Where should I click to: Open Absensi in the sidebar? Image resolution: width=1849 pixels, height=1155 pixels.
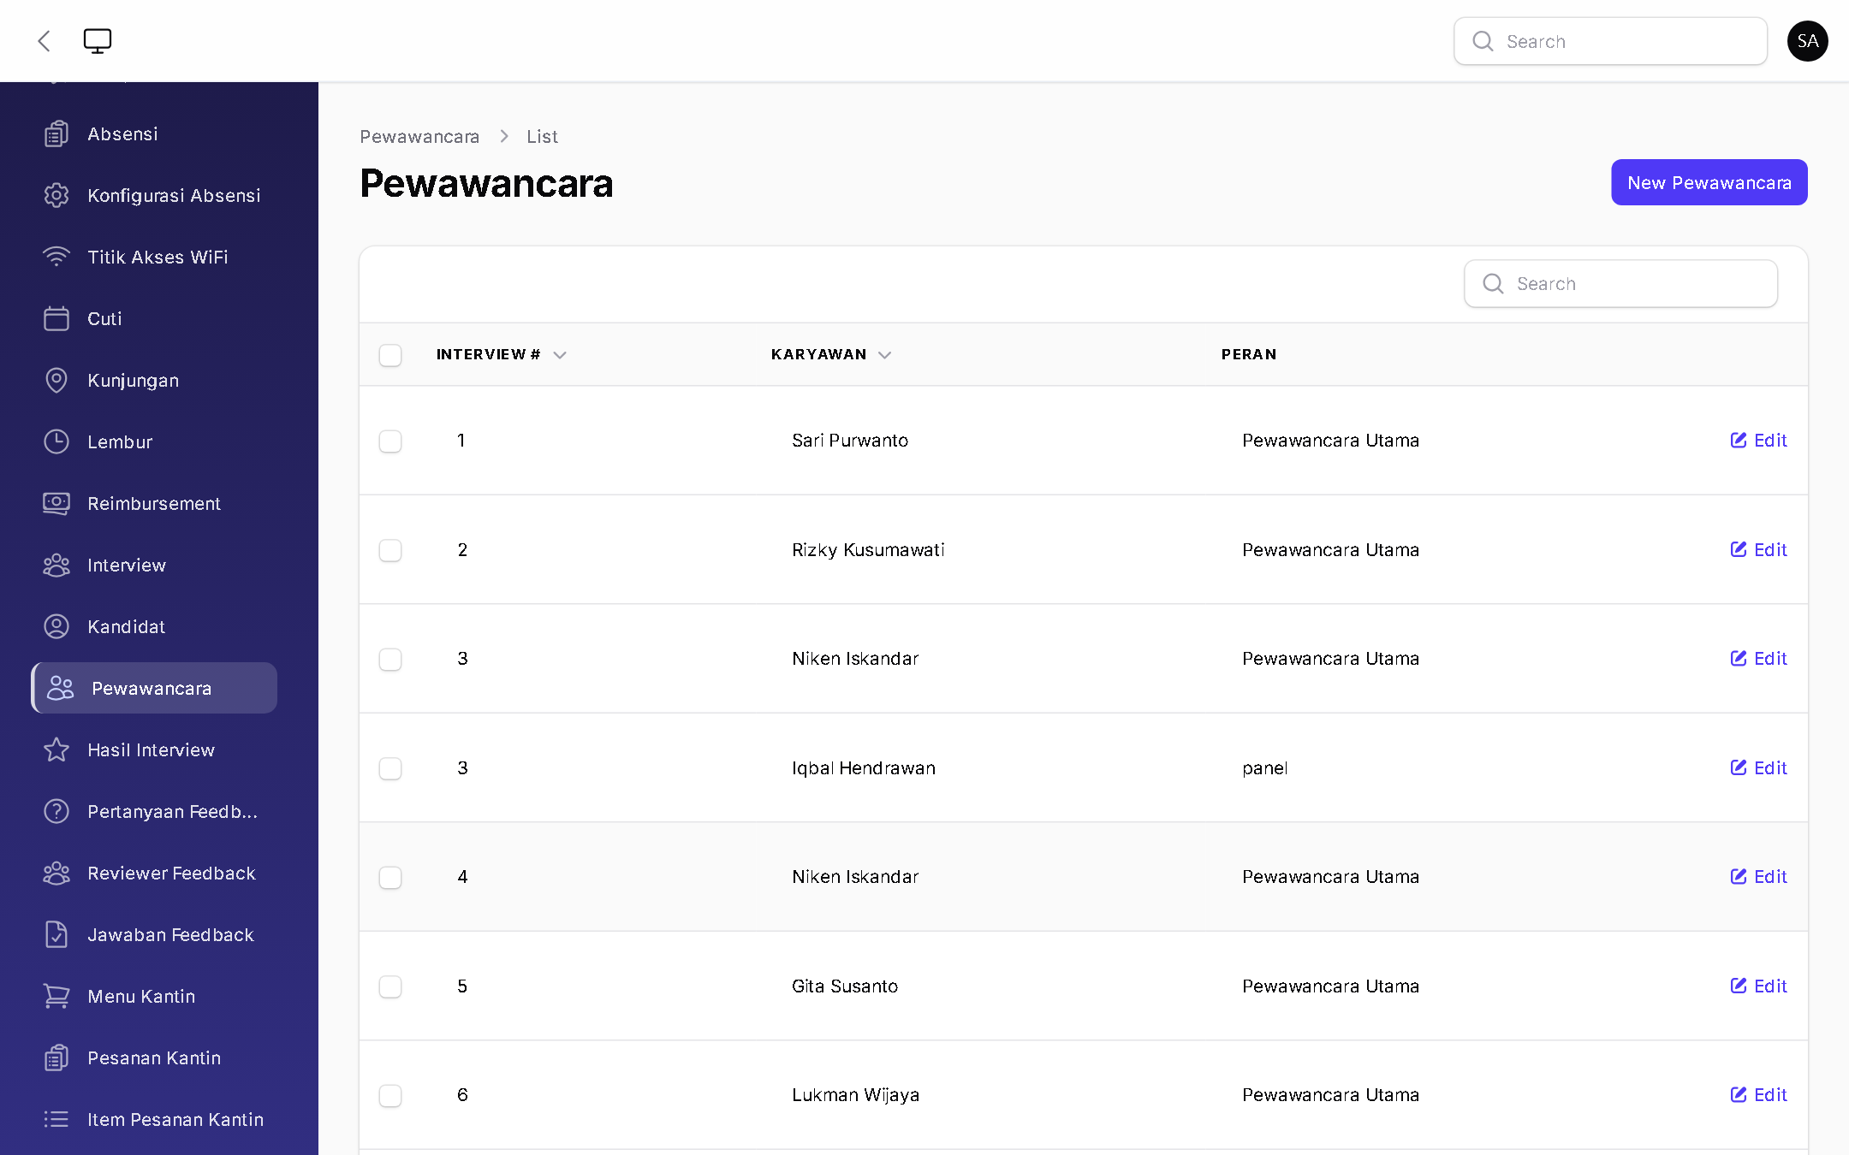(x=154, y=134)
